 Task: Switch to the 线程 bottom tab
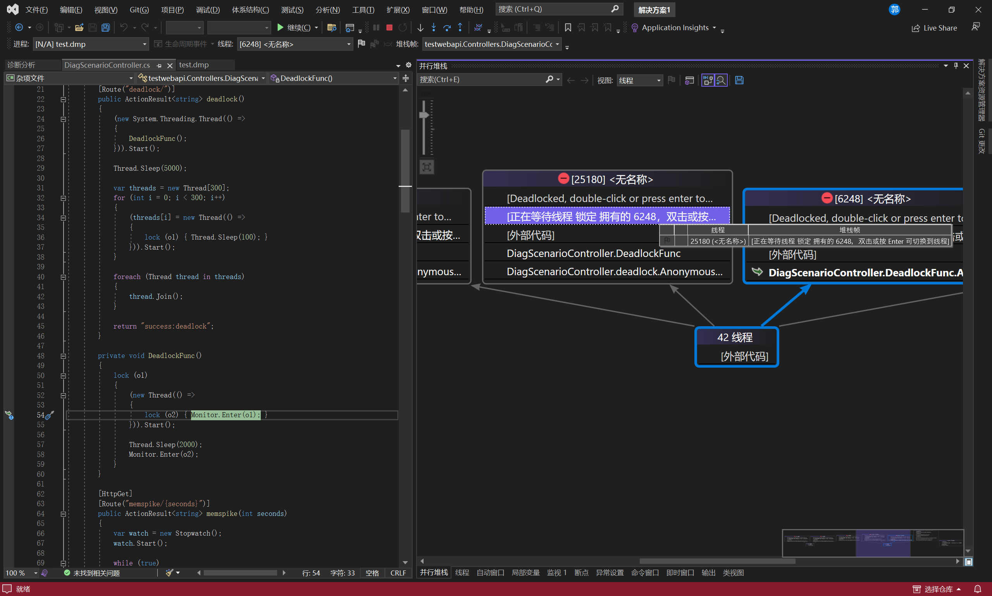pyautogui.click(x=462, y=573)
